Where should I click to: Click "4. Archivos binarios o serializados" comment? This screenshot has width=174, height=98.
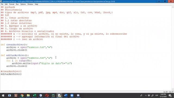click(27, 31)
